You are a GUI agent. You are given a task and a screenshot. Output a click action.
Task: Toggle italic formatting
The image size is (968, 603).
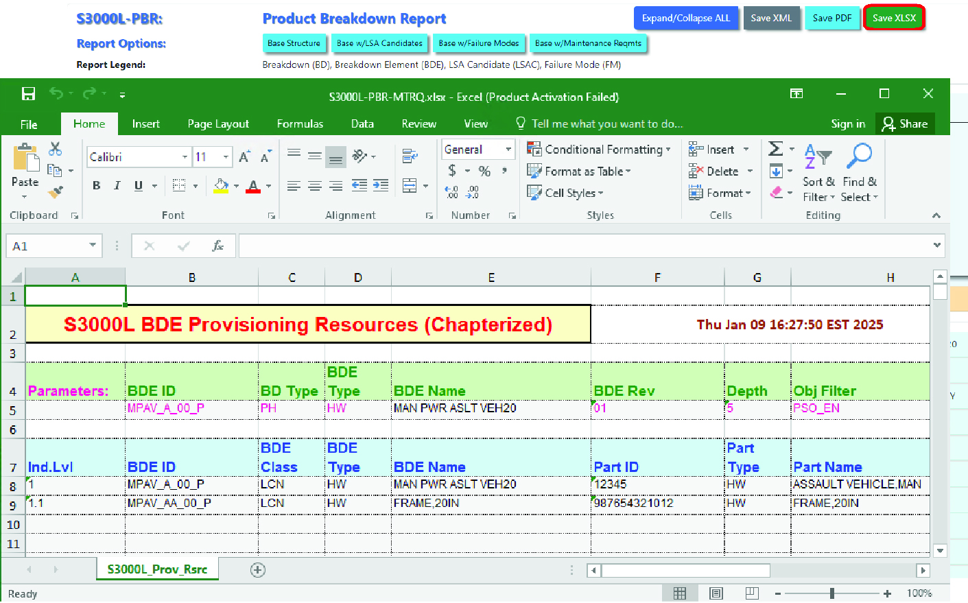click(117, 185)
